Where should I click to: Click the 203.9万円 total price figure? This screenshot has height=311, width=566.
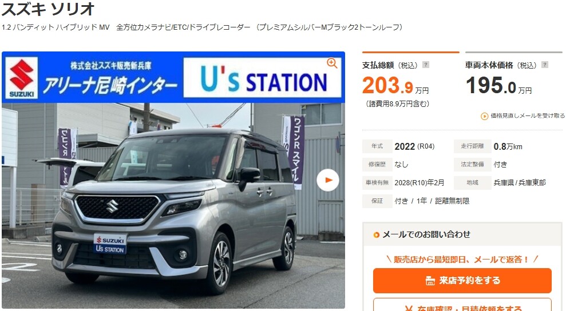click(x=395, y=86)
